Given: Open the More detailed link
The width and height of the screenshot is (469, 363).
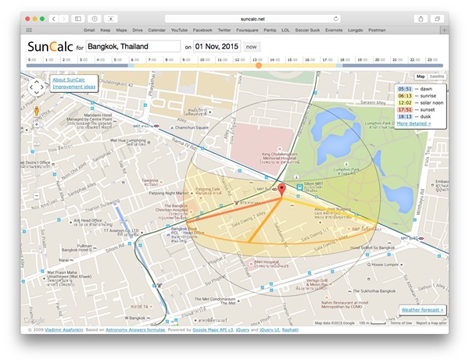Looking at the screenshot, I should [414, 123].
